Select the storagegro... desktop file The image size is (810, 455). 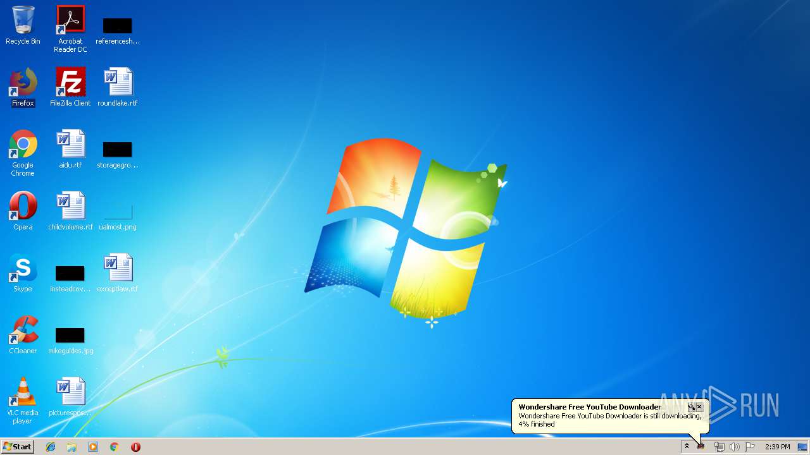coord(118,154)
